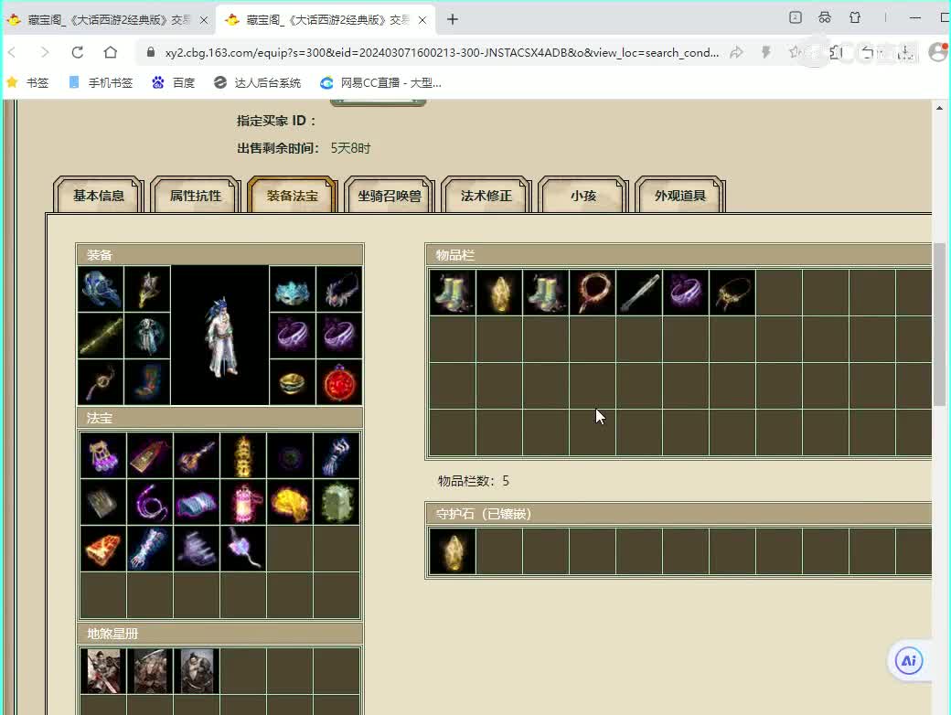Click the golden cloud 法宝 icon
Viewport: 951px width, 715px height.
(290, 502)
